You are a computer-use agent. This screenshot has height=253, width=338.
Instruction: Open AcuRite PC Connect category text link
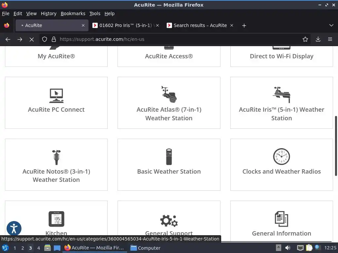click(56, 109)
